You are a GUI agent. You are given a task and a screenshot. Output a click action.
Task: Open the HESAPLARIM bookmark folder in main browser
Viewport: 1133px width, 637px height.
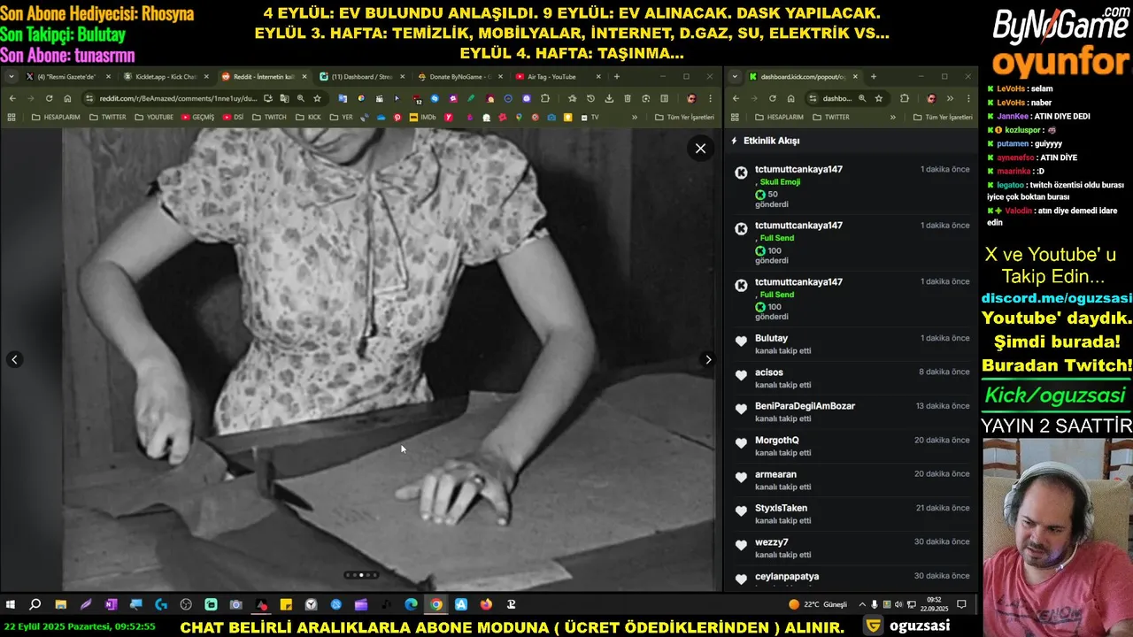[x=55, y=117]
